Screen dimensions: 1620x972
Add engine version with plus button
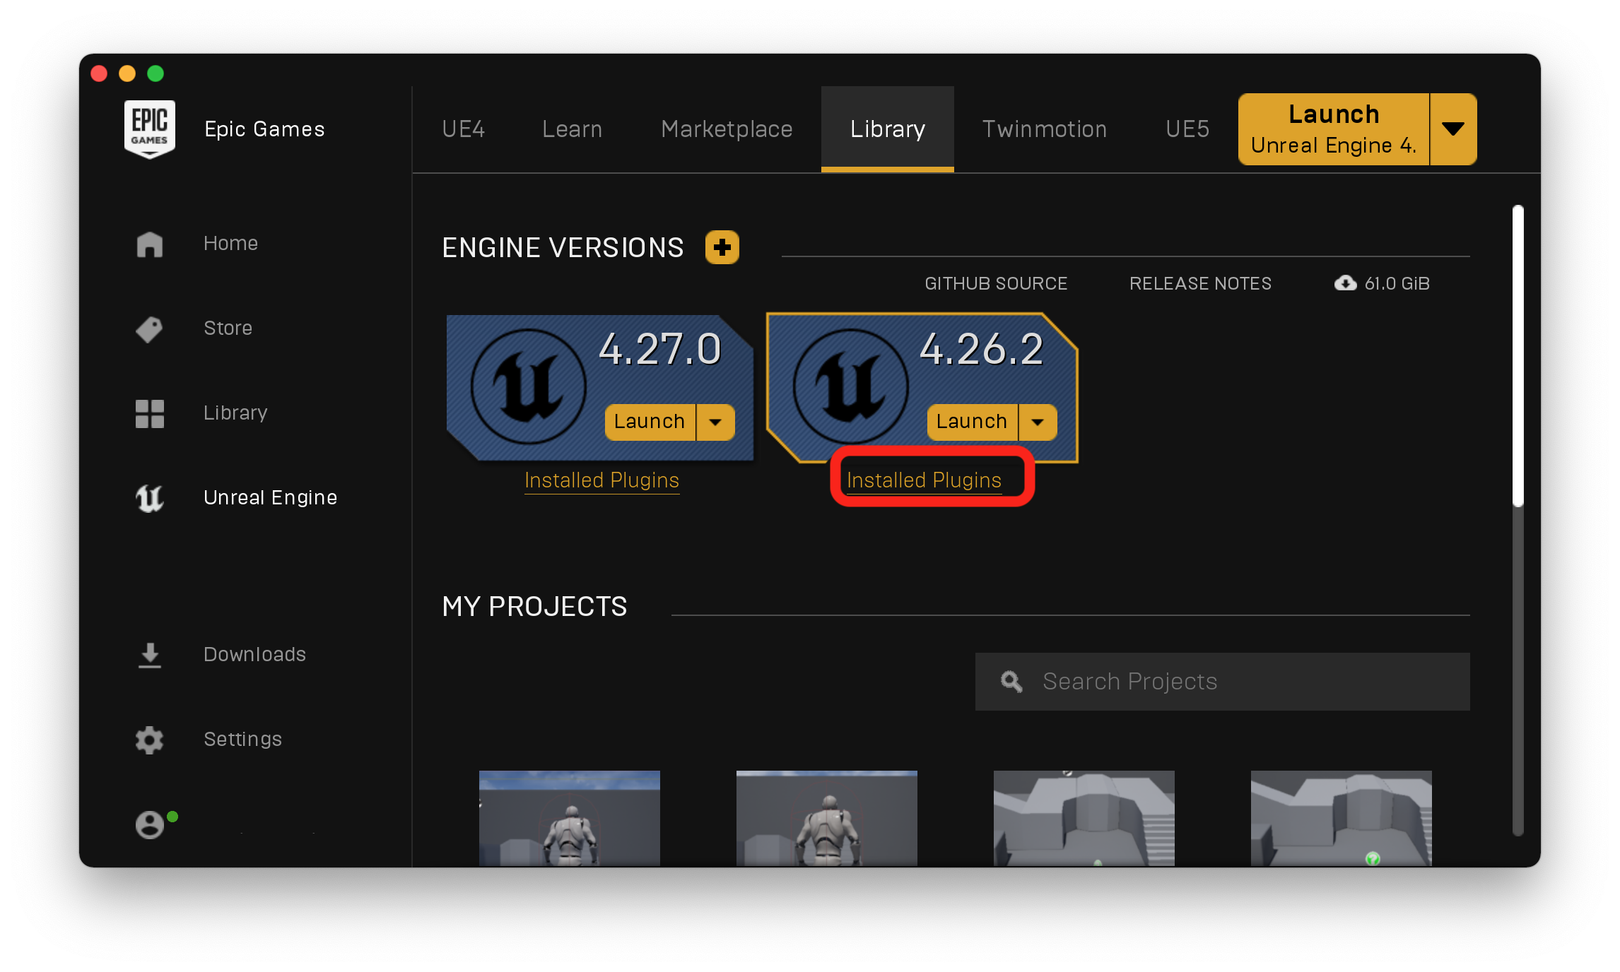(722, 247)
